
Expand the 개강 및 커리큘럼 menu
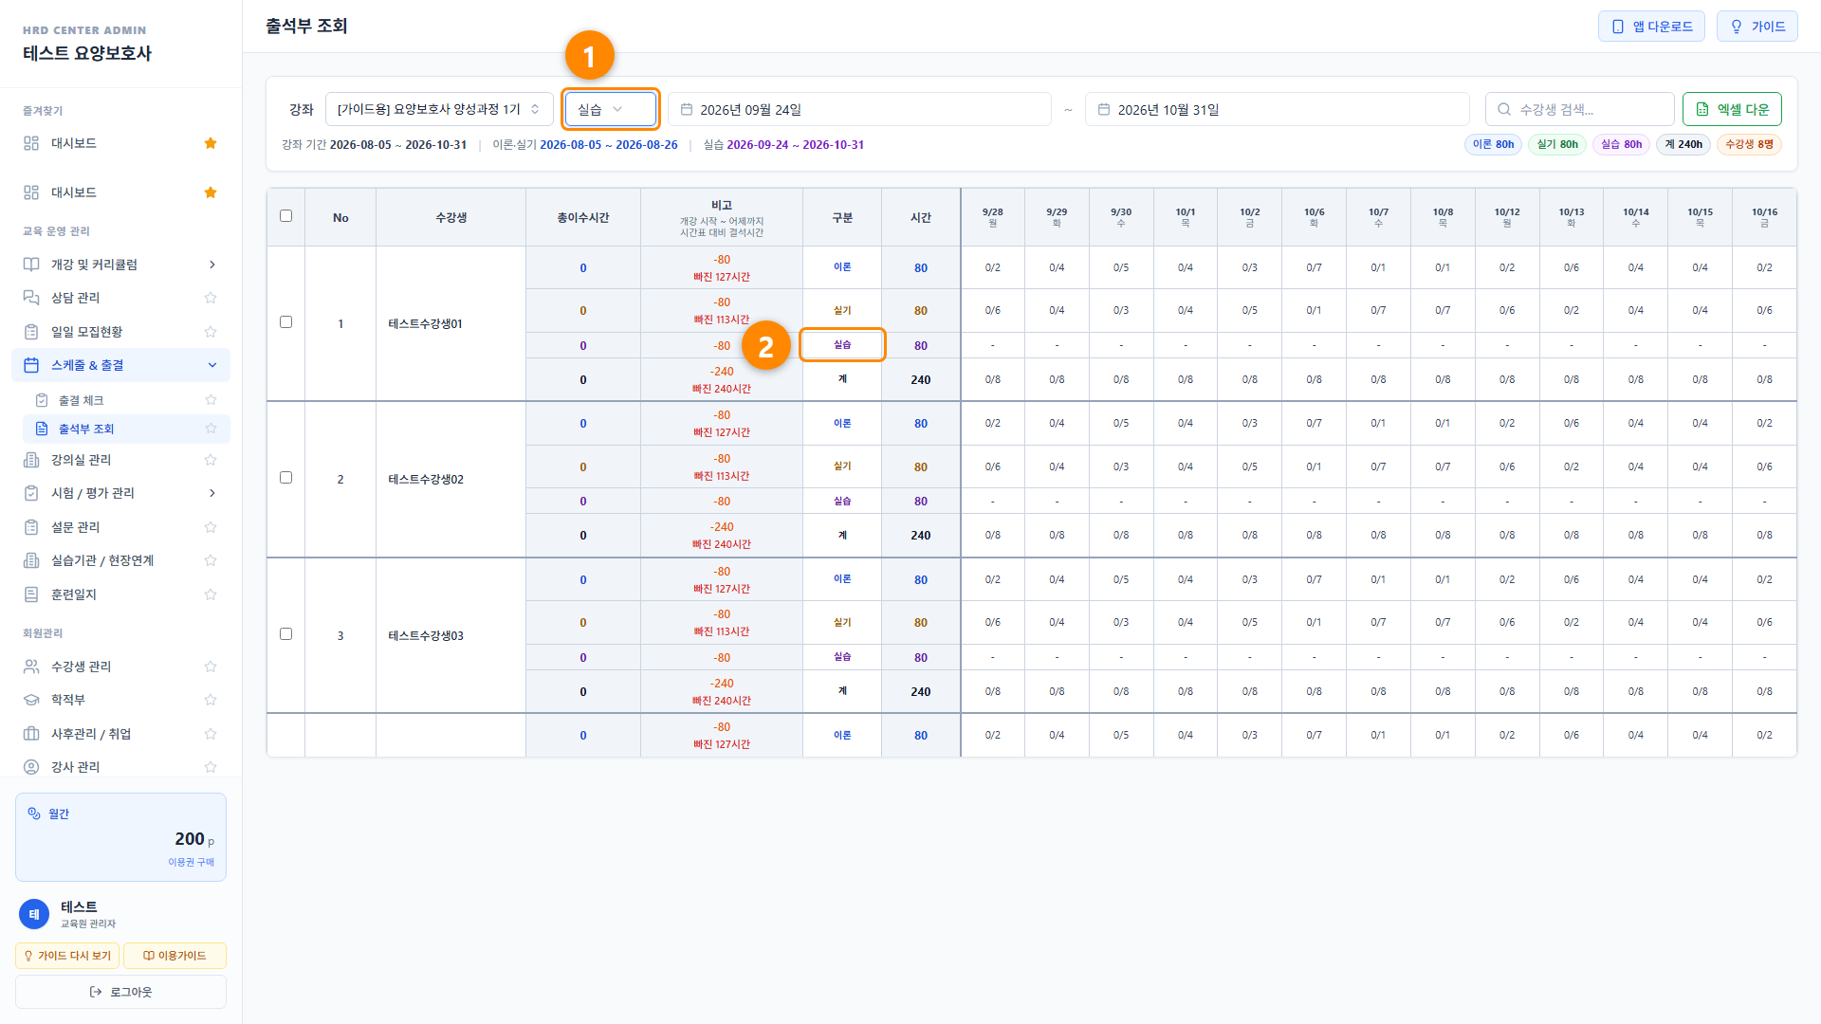(x=121, y=265)
